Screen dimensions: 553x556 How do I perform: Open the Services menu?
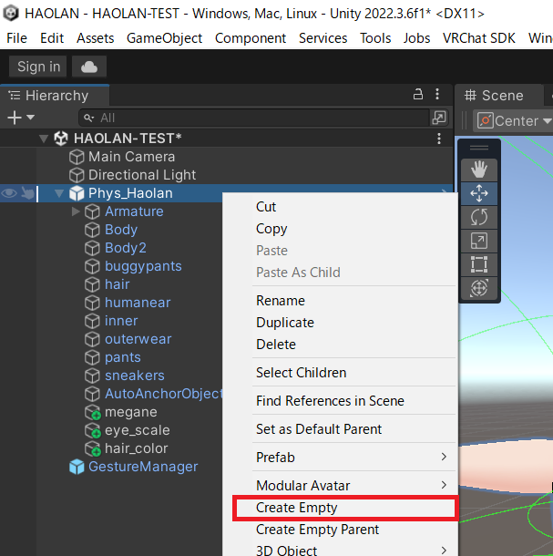coord(323,38)
